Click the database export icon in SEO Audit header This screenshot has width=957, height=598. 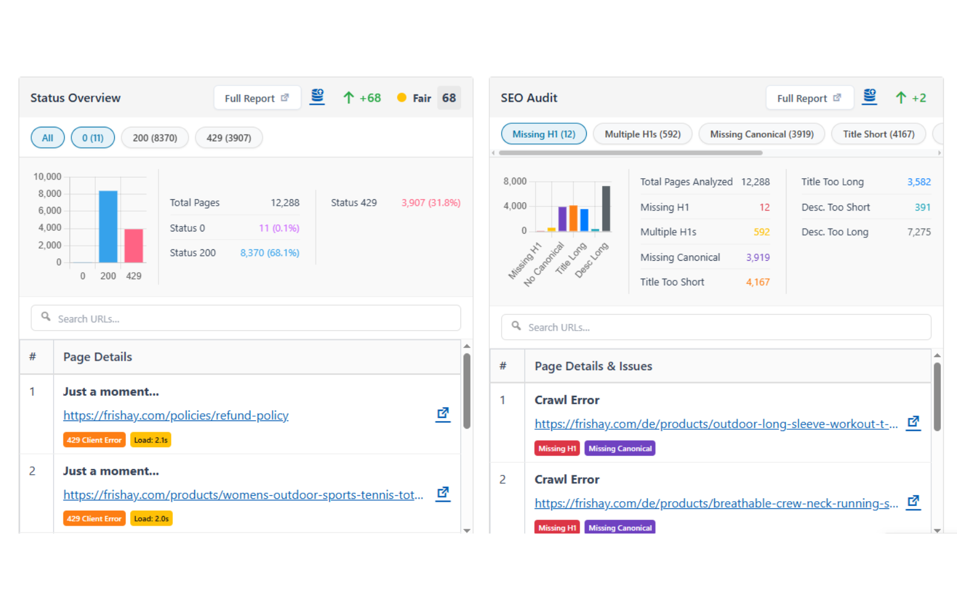869,96
